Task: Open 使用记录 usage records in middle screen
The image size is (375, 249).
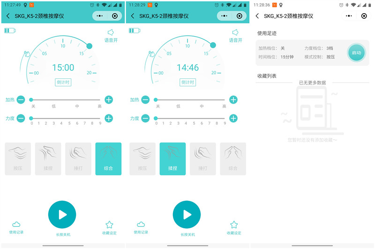Action: tap(141, 227)
